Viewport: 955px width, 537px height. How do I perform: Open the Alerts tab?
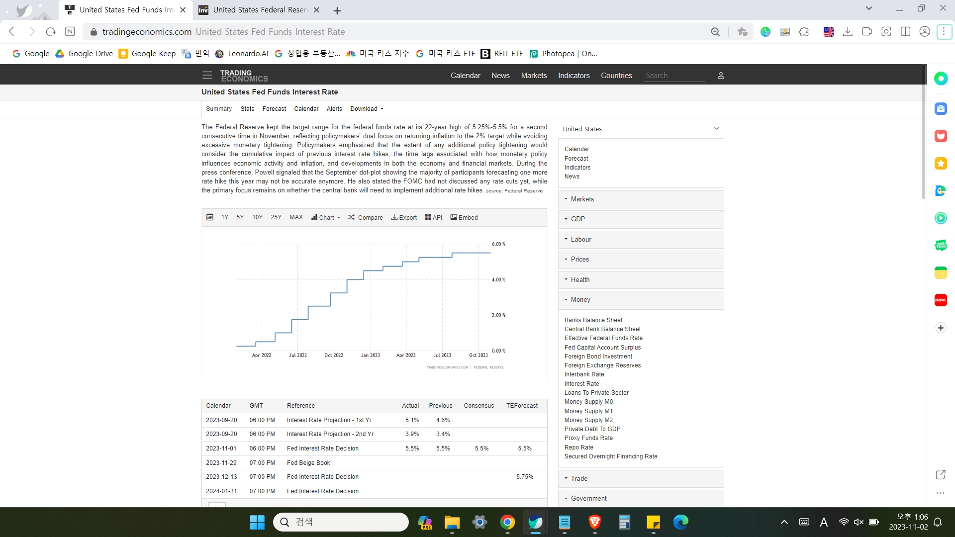pos(334,109)
